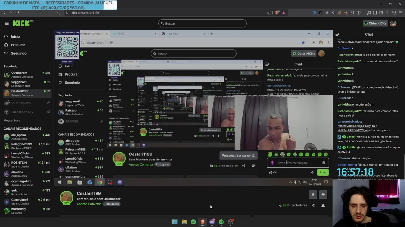Open the Brave Shields lion icon
The image size is (405, 227).
pyautogui.click(x=277, y=13)
